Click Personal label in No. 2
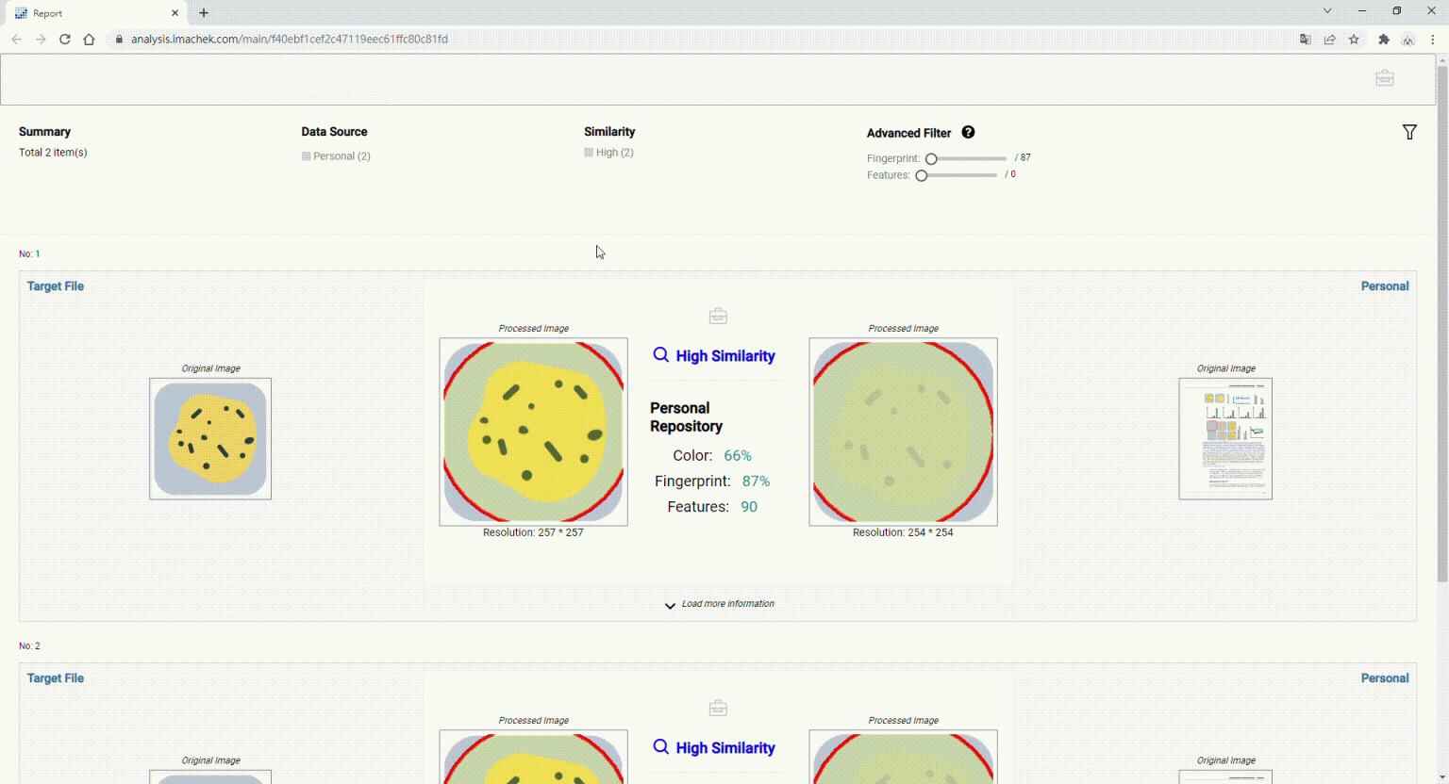This screenshot has width=1449, height=784. [1385, 678]
